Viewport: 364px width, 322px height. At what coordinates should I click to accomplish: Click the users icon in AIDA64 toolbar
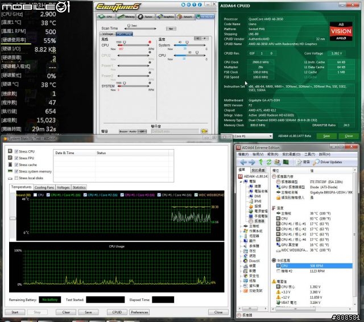pyautogui.click(x=277, y=162)
